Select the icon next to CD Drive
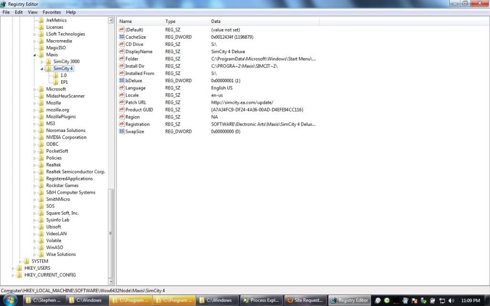The height and width of the screenshot is (306, 490). [122, 44]
